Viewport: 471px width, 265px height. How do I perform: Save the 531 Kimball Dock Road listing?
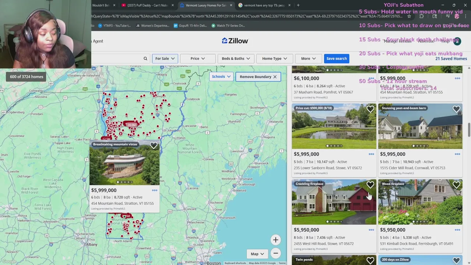point(456,185)
